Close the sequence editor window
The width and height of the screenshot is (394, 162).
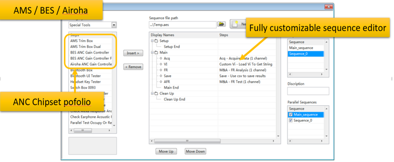tap(328, 7)
